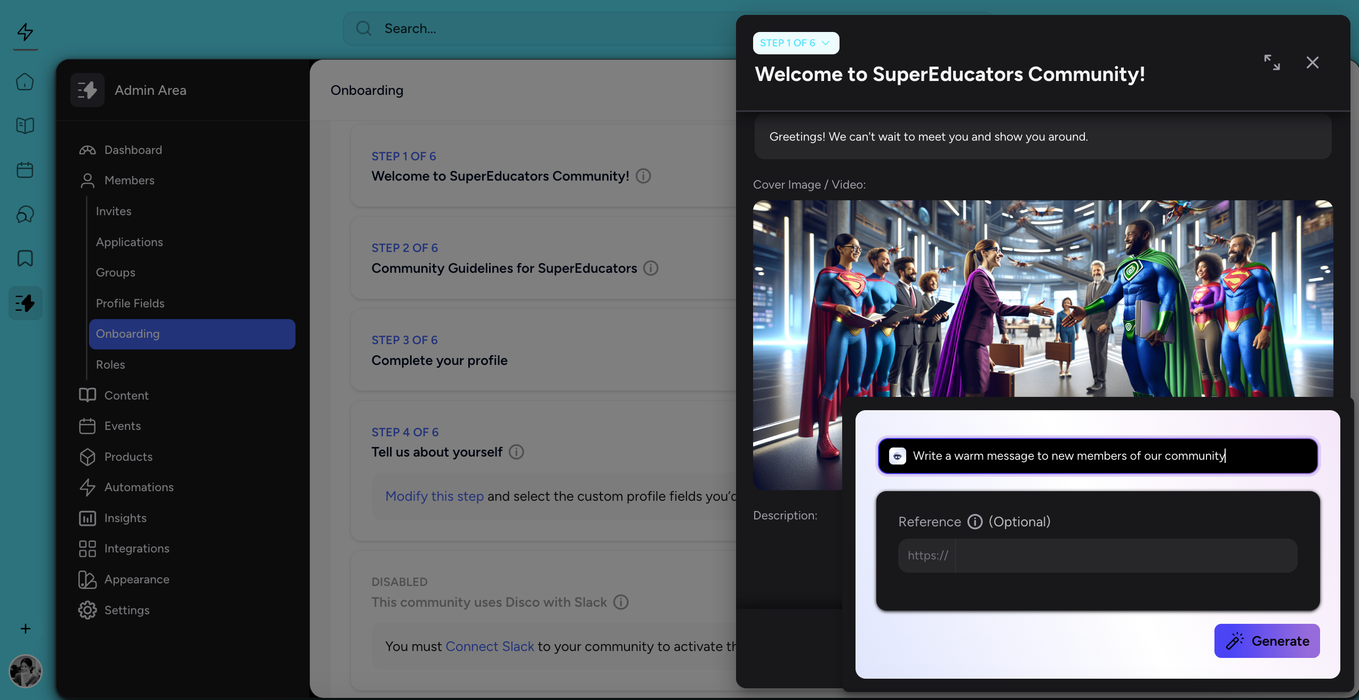Click info icon next to Tell us about yourself
The height and width of the screenshot is (700, 1359).
pyautogui.click(x=516, y=452)
